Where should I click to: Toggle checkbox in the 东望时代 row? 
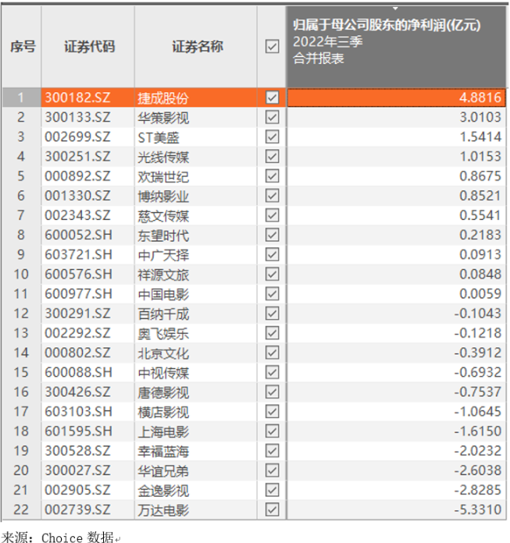[272, 235]
